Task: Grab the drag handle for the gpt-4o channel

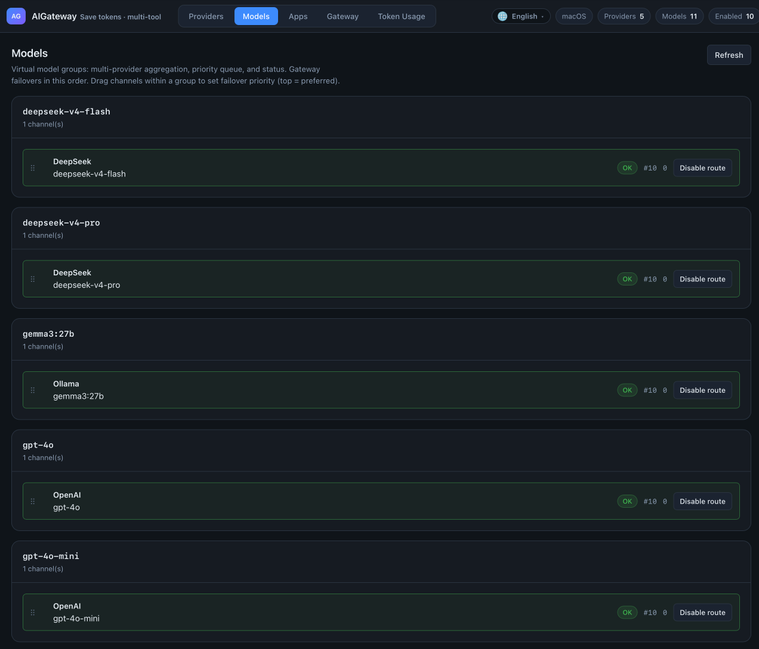Action: click(x=33, y=501)
